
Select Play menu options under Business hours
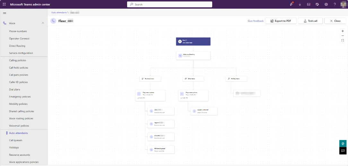[150, 95]
